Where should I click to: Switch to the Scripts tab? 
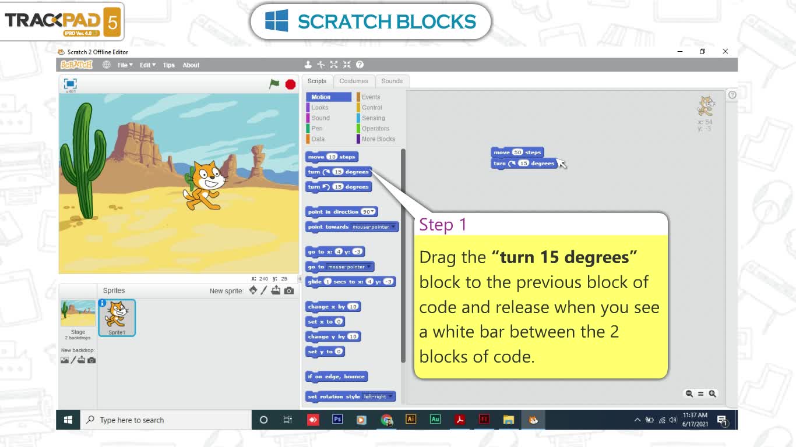click(317, 81)
